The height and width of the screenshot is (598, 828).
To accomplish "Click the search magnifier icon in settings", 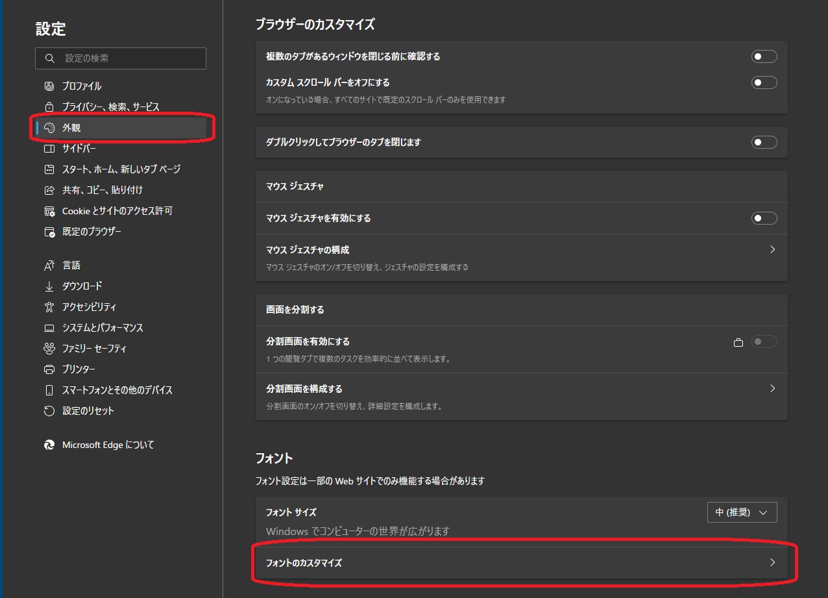I will click(50, 58).
